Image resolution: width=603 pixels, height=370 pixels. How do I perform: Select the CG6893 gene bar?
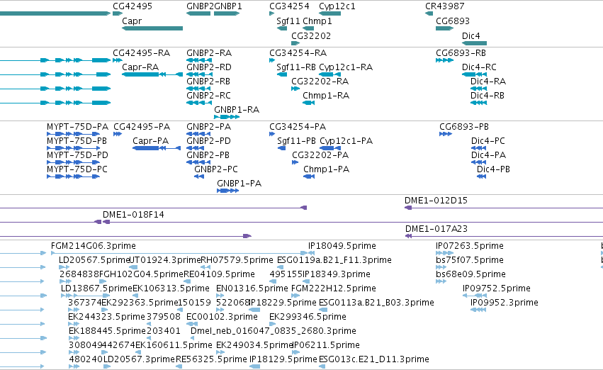coord(444,28)
